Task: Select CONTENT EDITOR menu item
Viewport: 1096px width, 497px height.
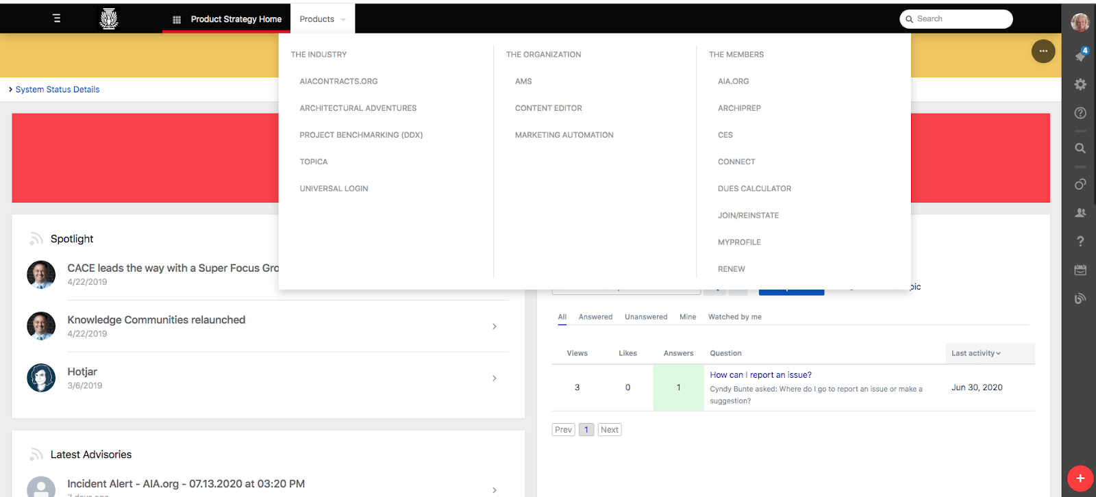Action: (x=548, y=108)
